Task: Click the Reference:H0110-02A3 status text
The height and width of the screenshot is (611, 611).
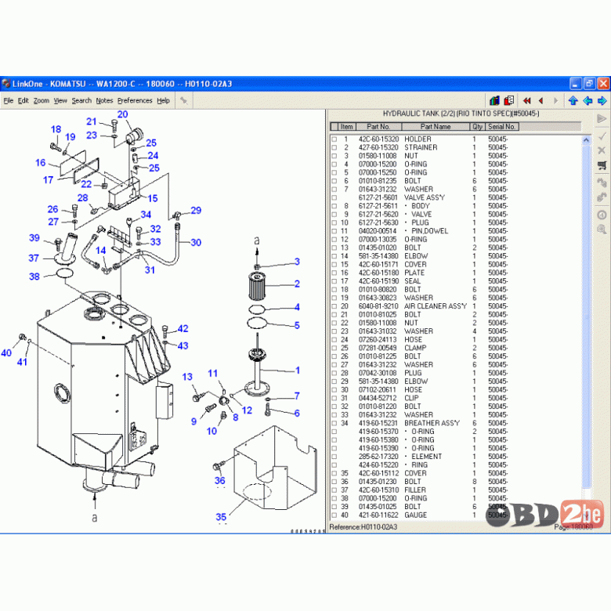Action: pyautogui.click(x=363, y=527)
